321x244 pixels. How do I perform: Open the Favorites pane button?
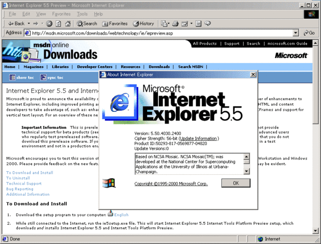(115, 24)
